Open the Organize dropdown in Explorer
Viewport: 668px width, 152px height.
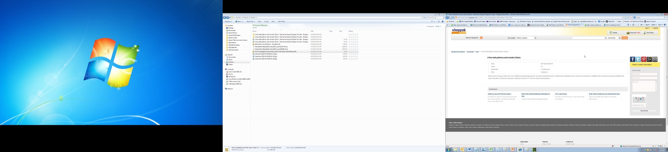coord(228,21)
